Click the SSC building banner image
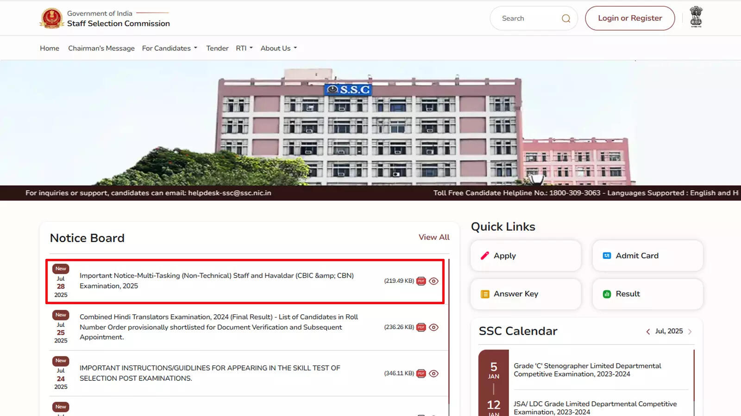 pyautogui.click(x=370, y=123)
